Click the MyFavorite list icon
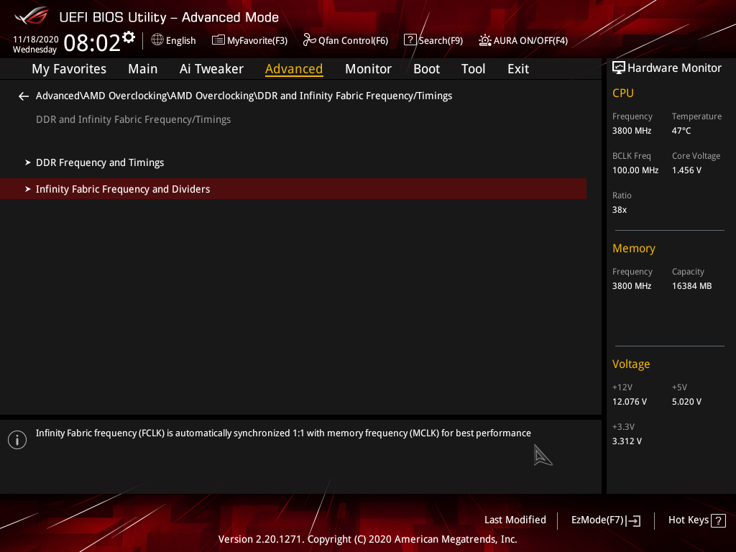736x552 pixels. pos(218,40)
